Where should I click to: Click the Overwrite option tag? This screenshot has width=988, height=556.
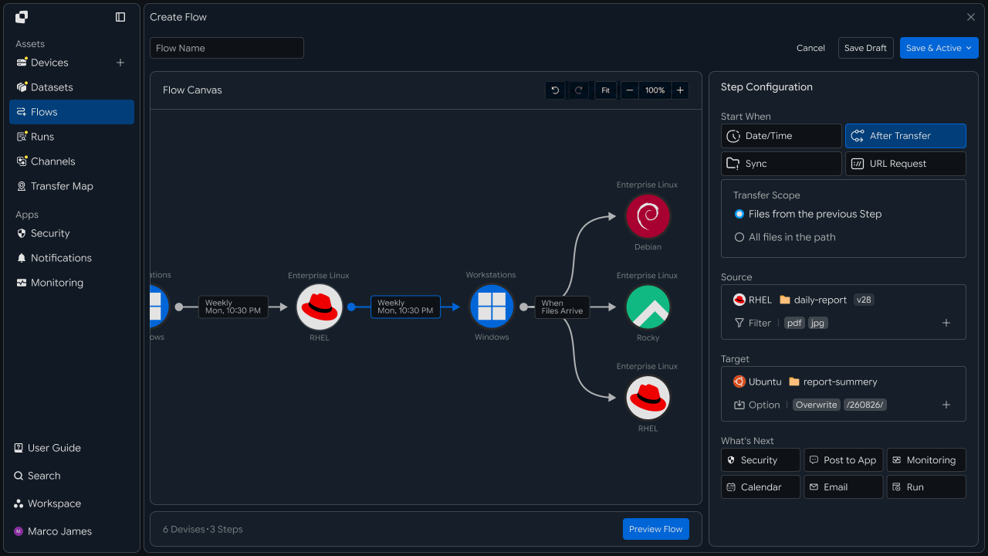tap(817, 405)
